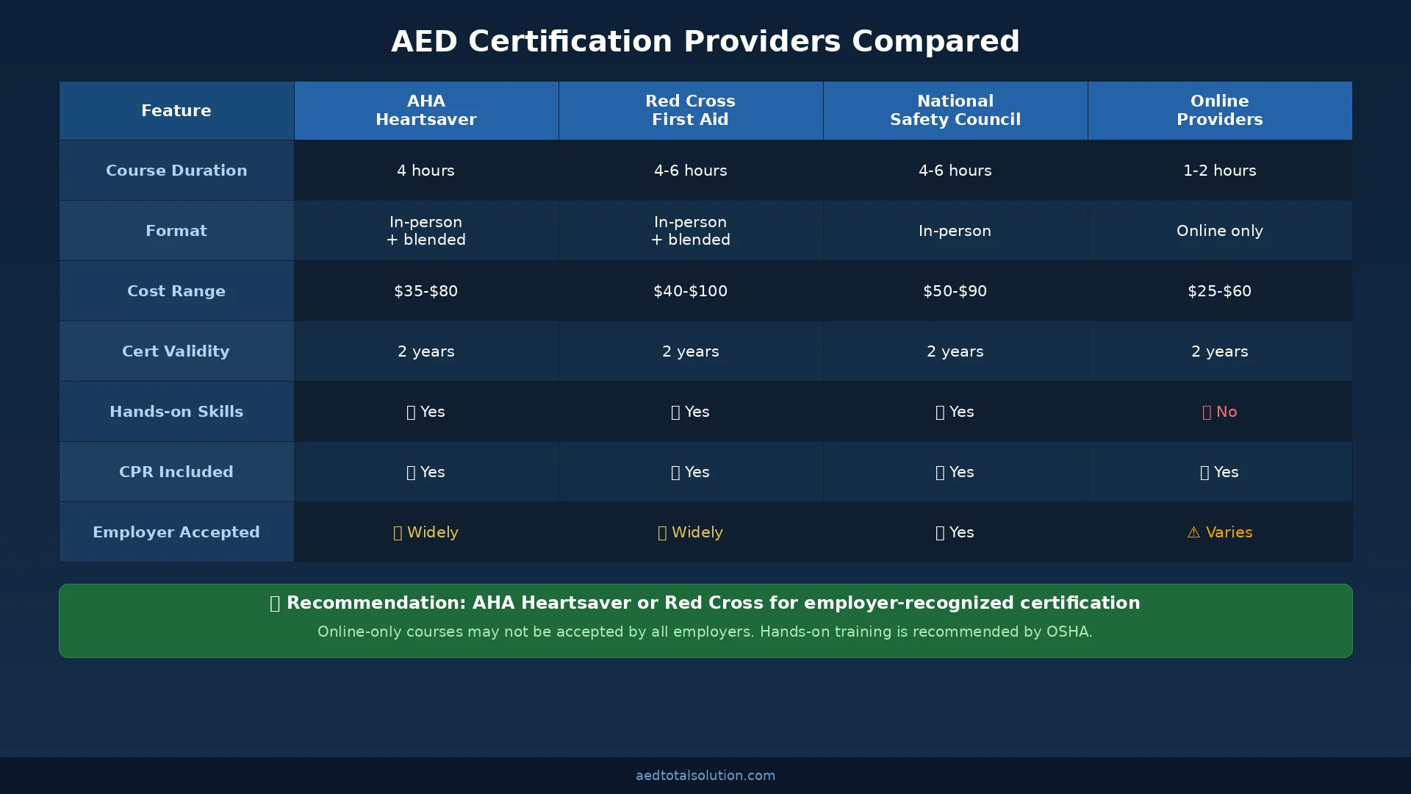Click the checkmark icon for Red Cross CPR Included
This screenshot has width=1411, height=794.
coord(675,472)
